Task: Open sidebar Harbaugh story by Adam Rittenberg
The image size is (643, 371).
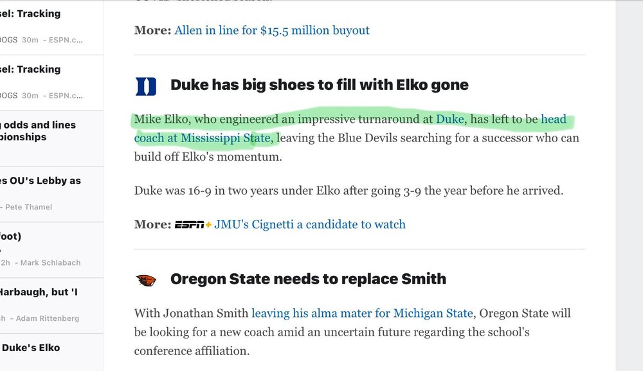Action: 51,306
